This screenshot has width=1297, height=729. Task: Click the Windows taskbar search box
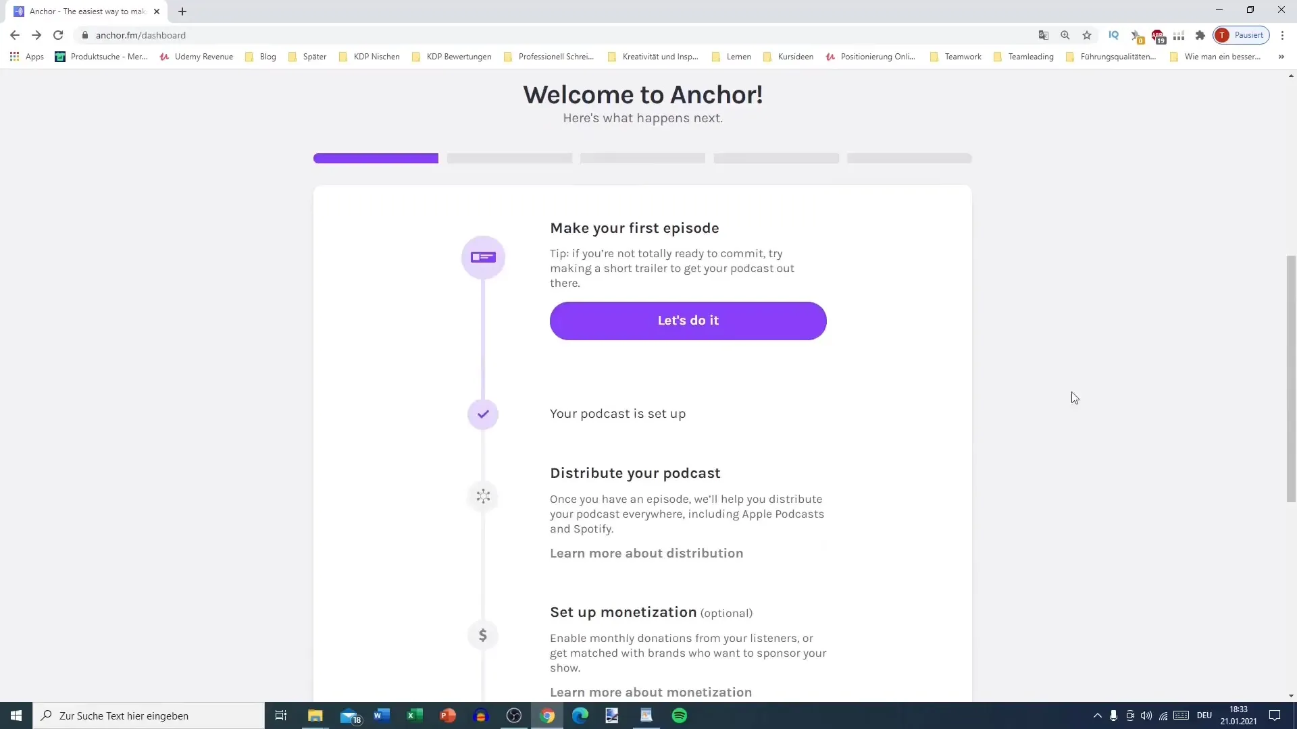click(149, 715)
